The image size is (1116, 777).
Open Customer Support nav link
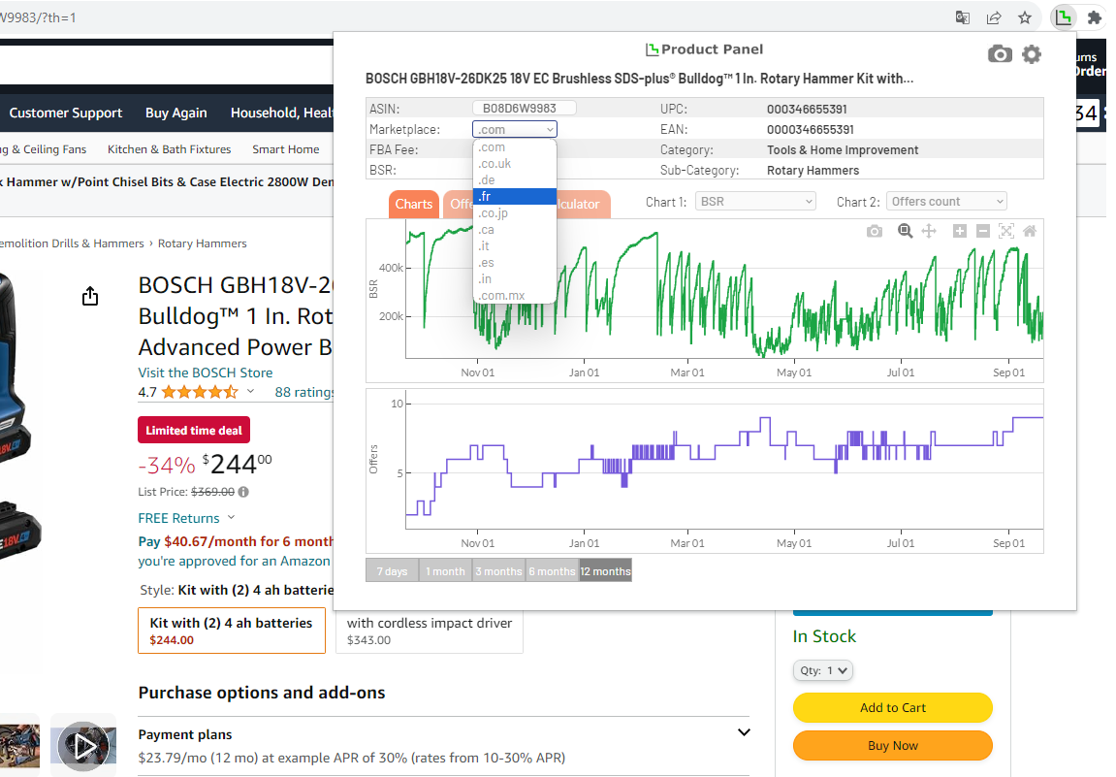click(x=66, y=113)
